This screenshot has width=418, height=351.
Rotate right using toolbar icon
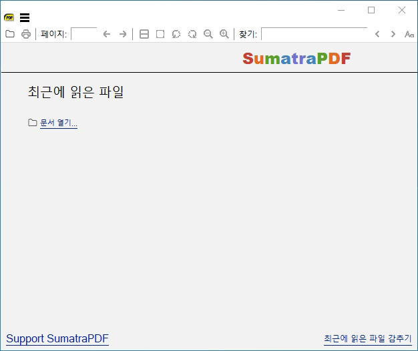pyautogui.click(x=192, y=34)
